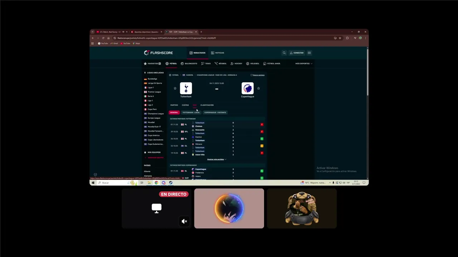Open a new browser tab
This screenshot has width=458, height=257.
(201, 32)
